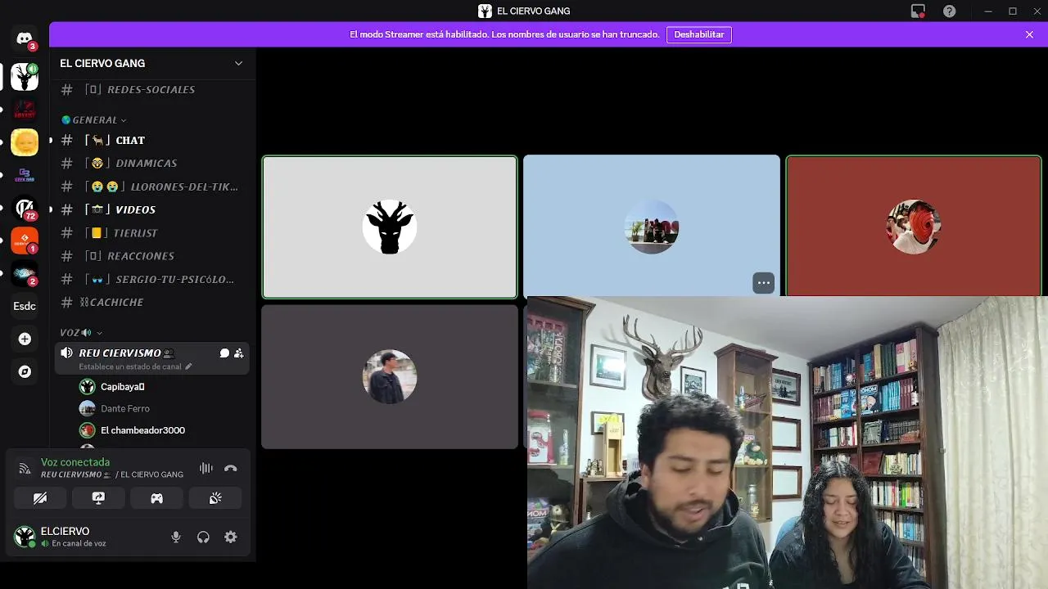Open the server icon with 2 notifications
Image resolution: width=1048 pixels, height=589 pixels.
point(25,273)
